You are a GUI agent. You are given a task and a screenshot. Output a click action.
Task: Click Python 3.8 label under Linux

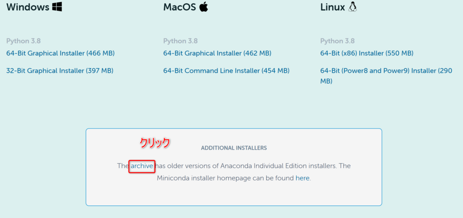click(337, 41)
